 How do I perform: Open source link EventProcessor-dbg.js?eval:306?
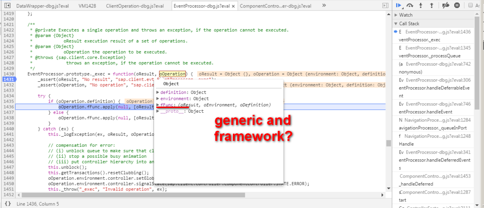[x=438, y=80]
